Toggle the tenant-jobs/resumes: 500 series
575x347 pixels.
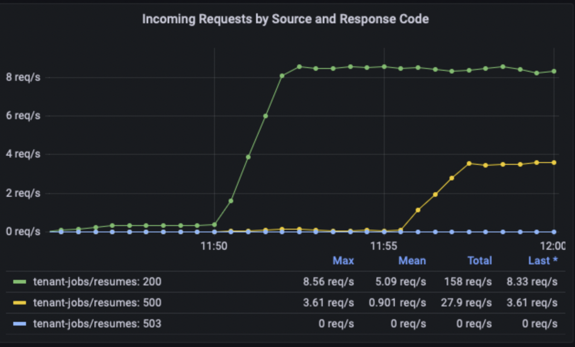tap(97, 303)
